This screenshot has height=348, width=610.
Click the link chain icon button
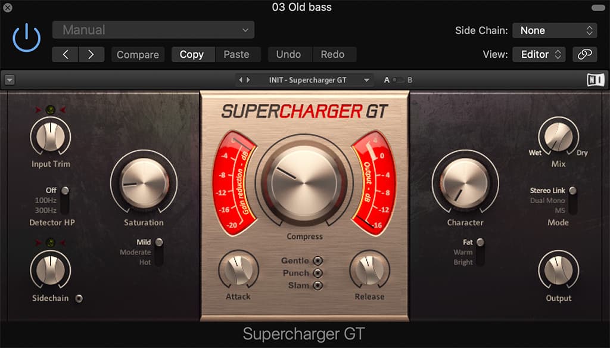point(585,54)
